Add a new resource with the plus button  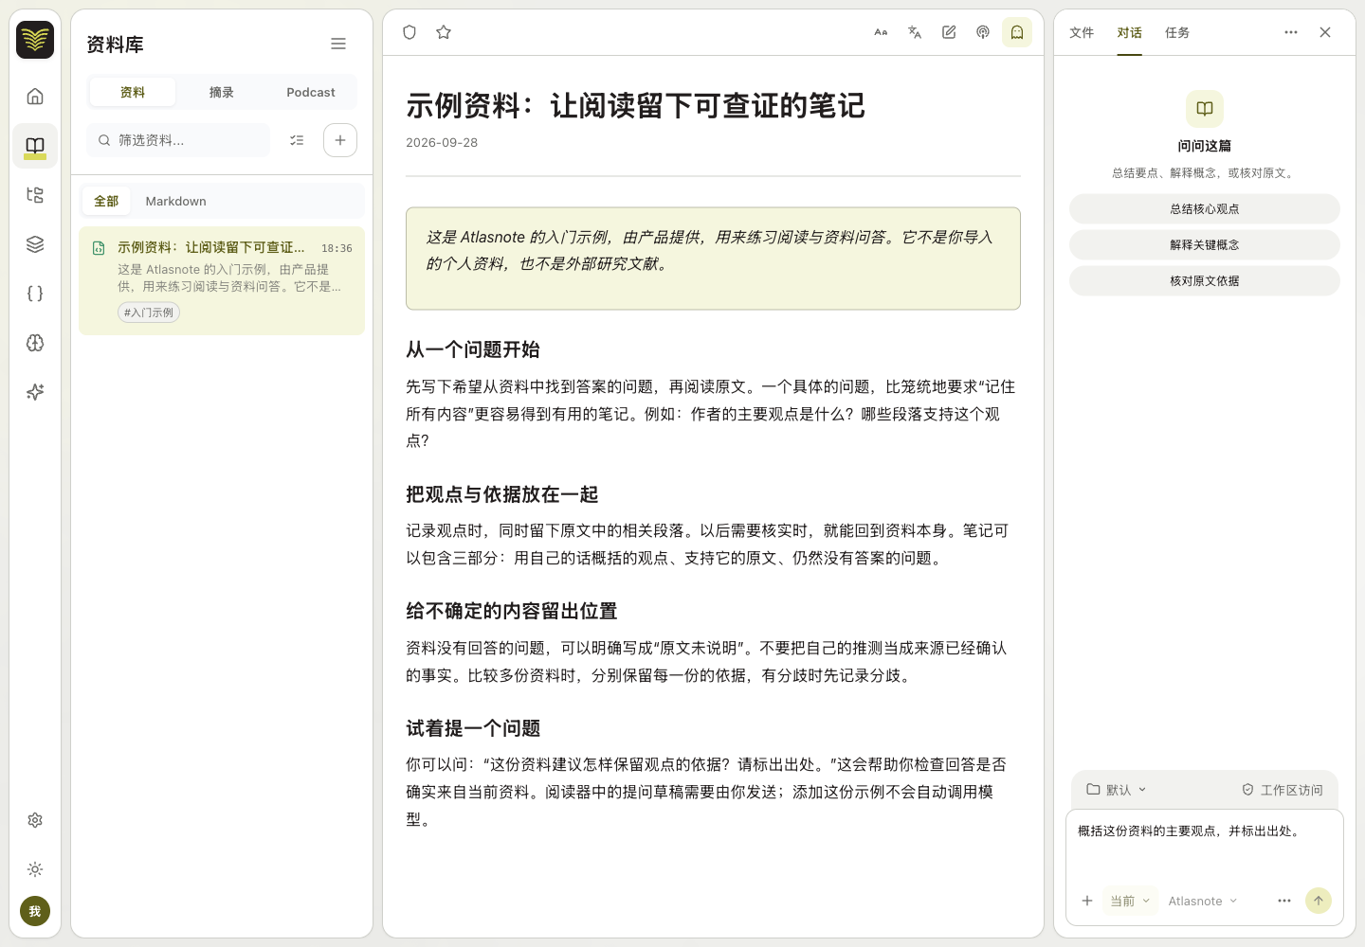(340, 140)
